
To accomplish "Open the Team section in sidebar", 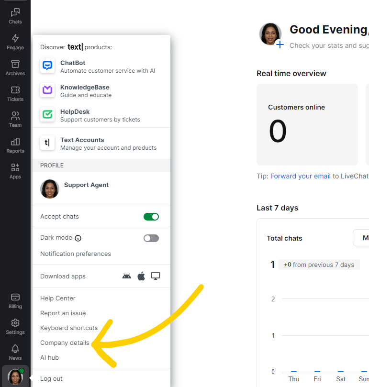I will point(15,120).
